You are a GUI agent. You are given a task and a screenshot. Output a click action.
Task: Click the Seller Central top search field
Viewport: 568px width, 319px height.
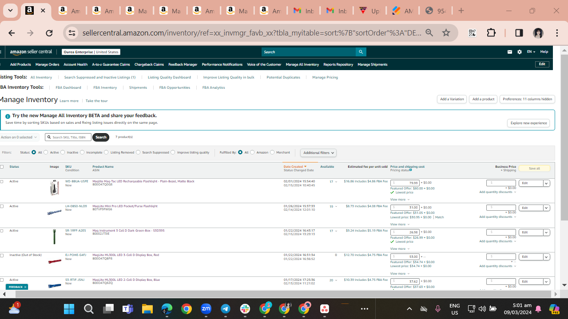coord(309,52)
